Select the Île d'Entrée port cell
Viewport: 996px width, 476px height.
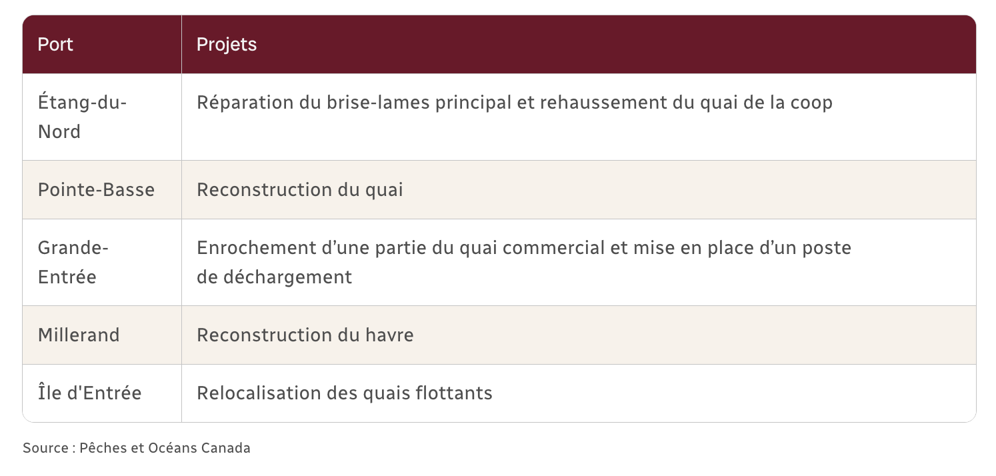point(102,393)
